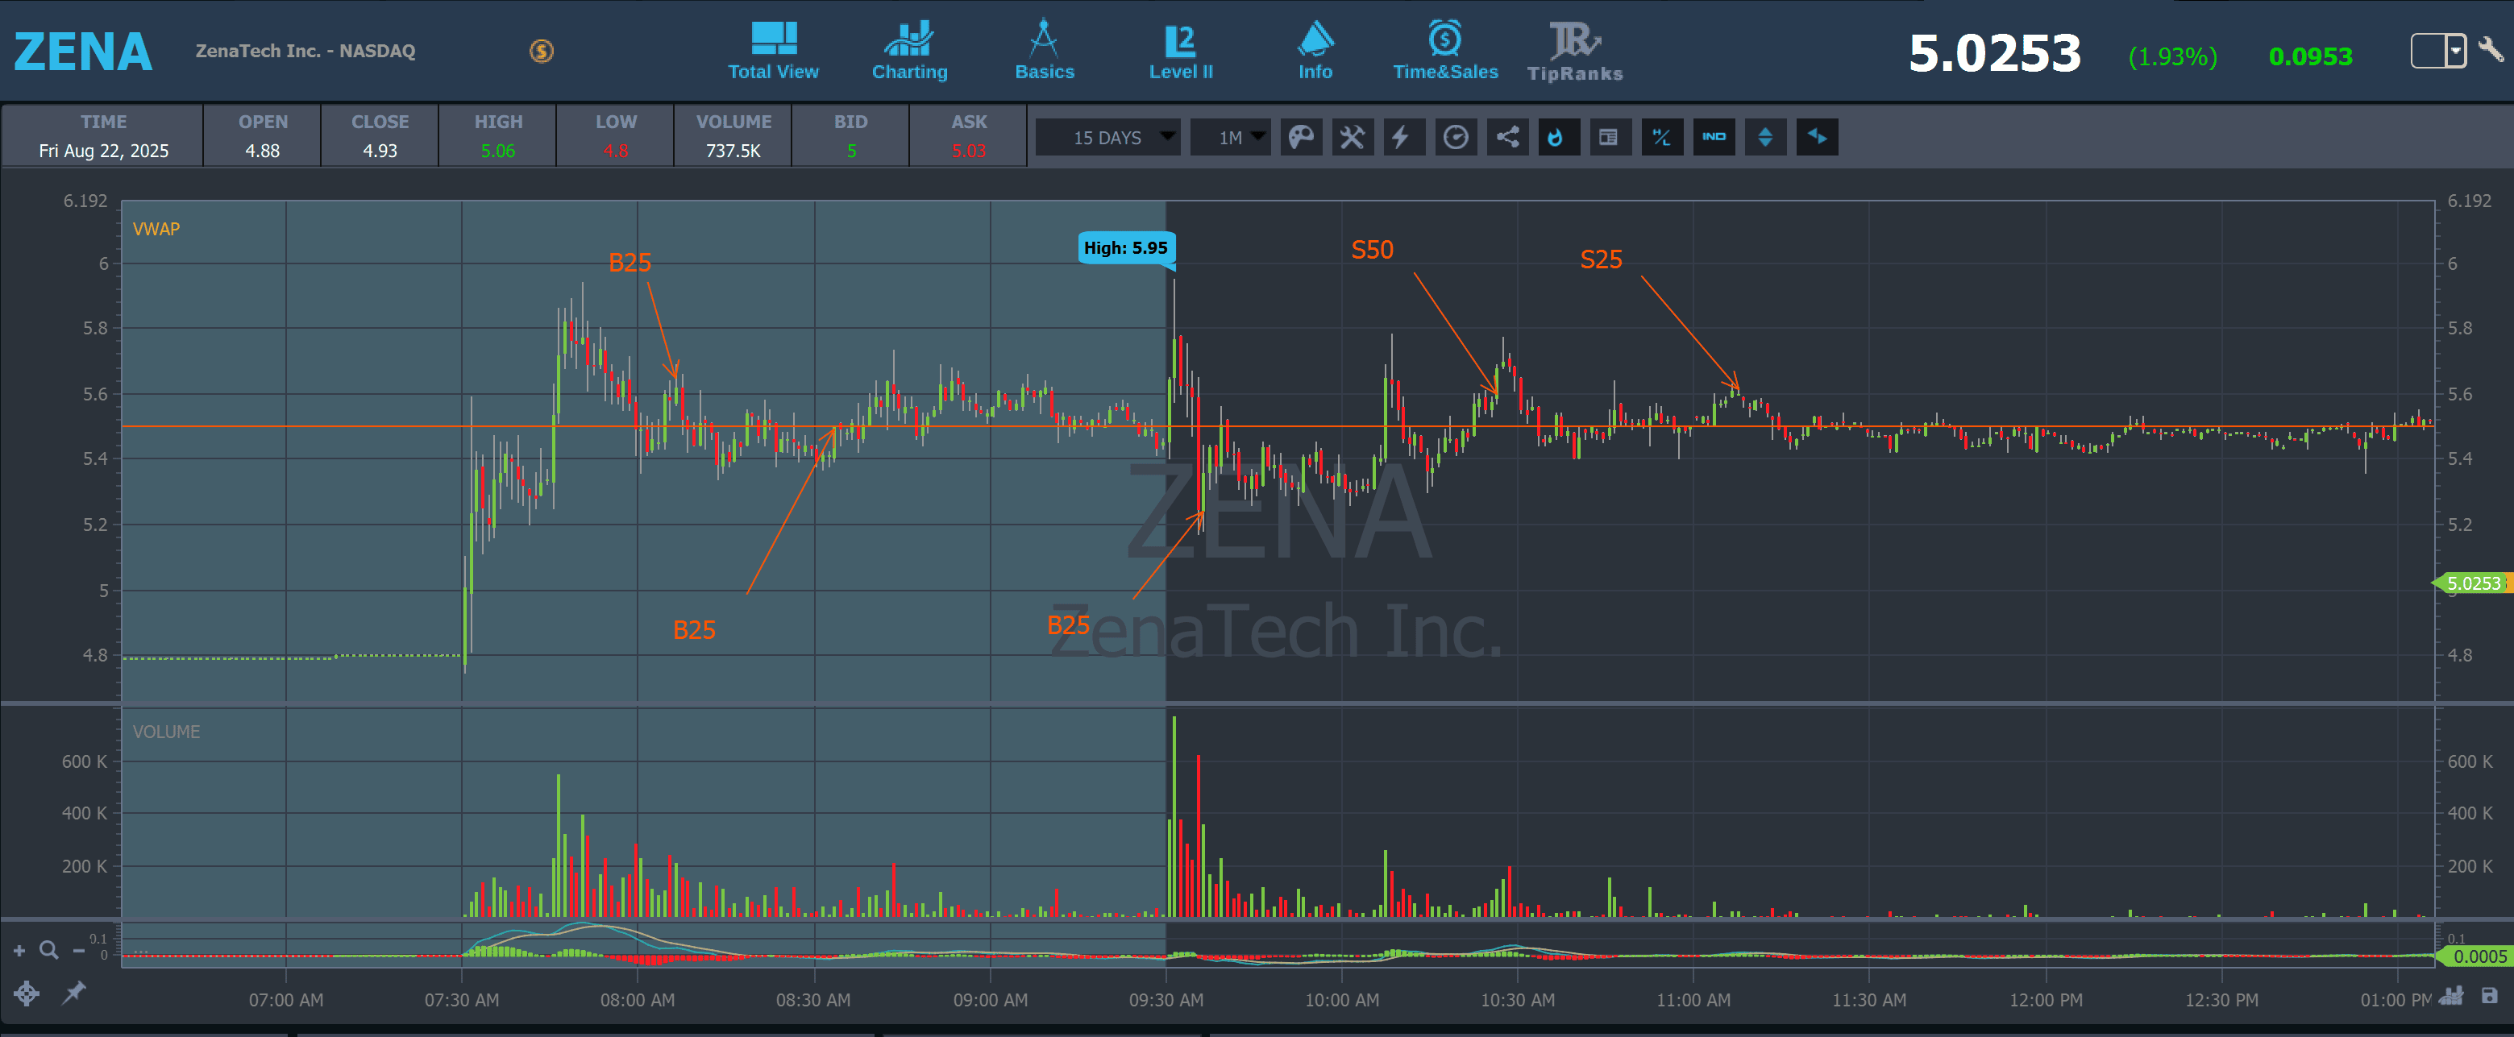The height and width of the screenshot is (1037, 2514).
Task: Expand the layout selector dropdown top right
Action: point(2454,51)
